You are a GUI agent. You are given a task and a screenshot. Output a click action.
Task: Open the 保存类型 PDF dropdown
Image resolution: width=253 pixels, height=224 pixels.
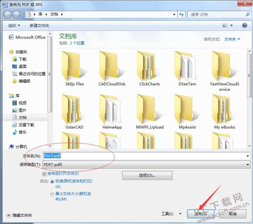click(146, 165)
